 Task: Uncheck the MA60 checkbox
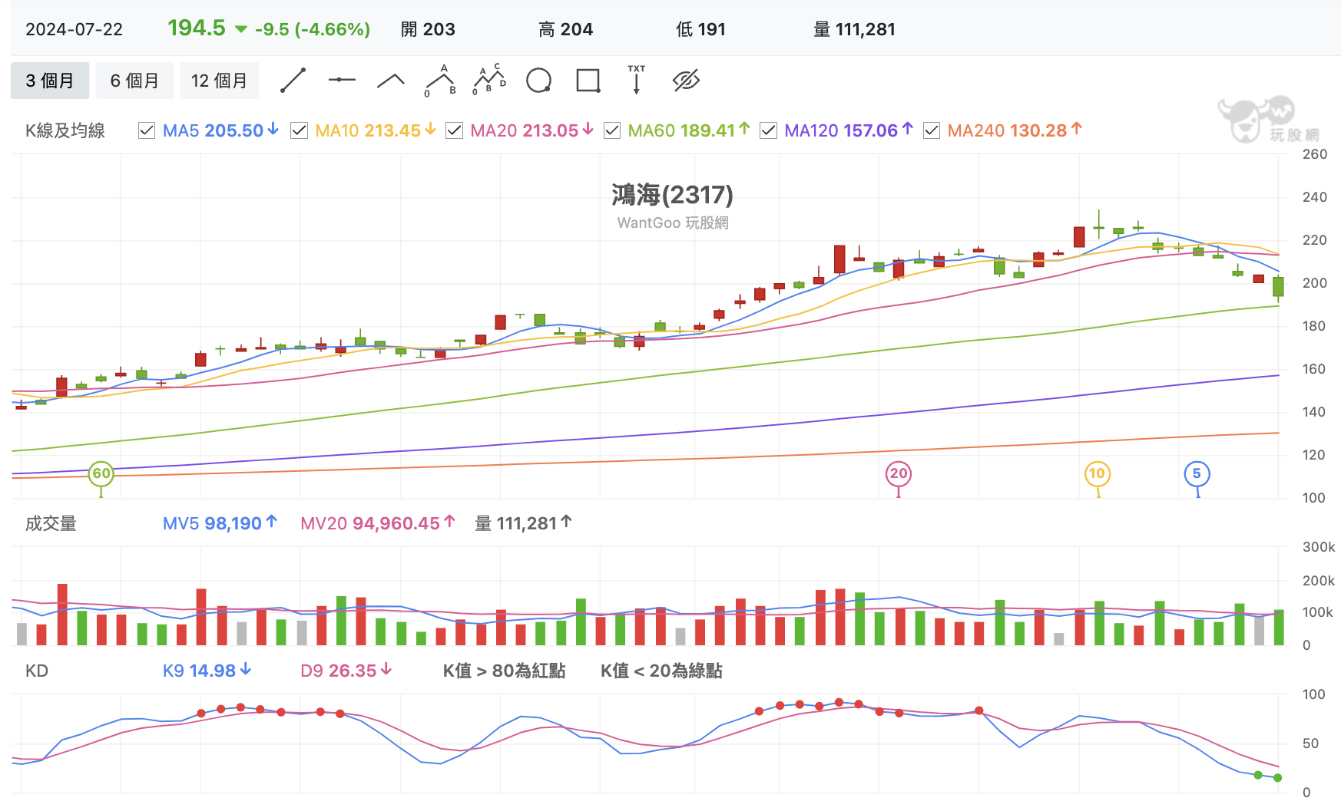612,130
